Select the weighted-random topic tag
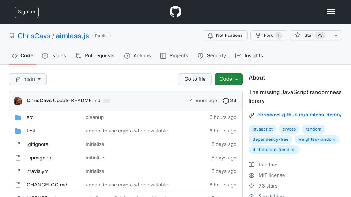 coord(317,139)
